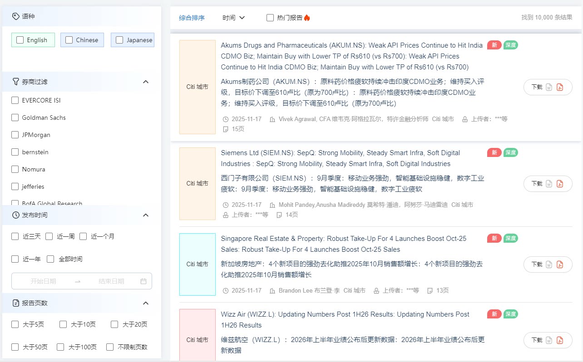The width and height of the screenshot is (583, 362).
Task: Tick the English language checkbox
Action: [x=20, y=40]
